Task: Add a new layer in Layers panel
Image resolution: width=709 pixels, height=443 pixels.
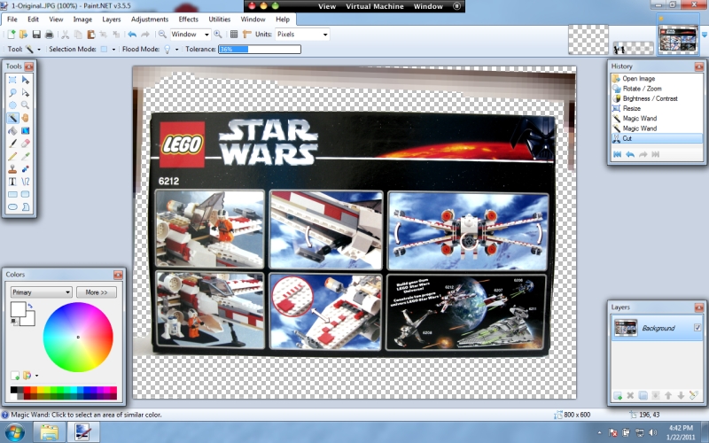Action: (617, 396)
